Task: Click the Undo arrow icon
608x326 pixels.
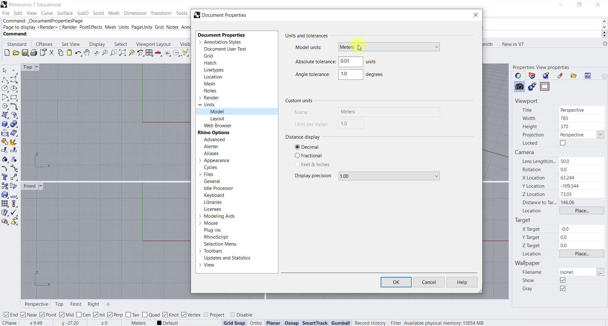Action: pyautogui.click(x=78, y=53)
